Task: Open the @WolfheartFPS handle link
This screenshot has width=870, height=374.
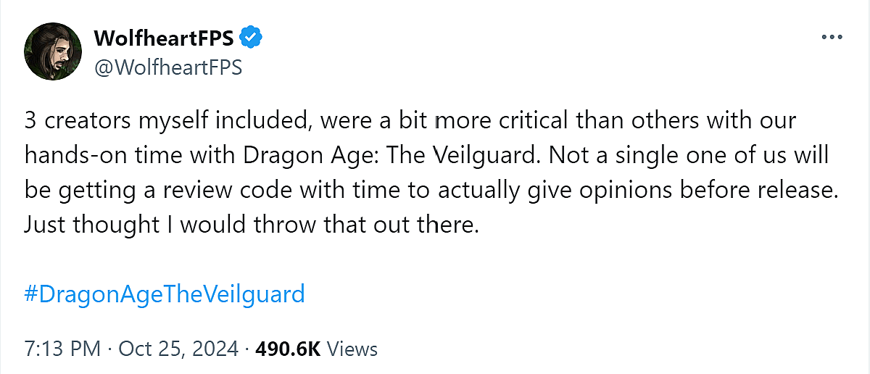Action: [x=167, y=67]
